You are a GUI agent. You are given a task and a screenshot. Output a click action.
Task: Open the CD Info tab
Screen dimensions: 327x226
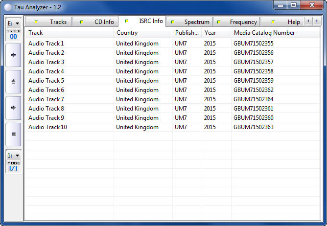(x=99, y=22)
